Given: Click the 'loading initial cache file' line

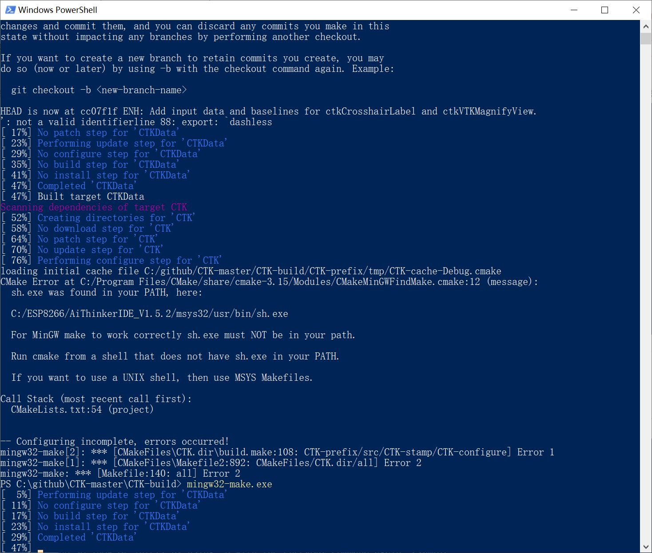Looking at the screenshot, I should click(x=251, y=271).
